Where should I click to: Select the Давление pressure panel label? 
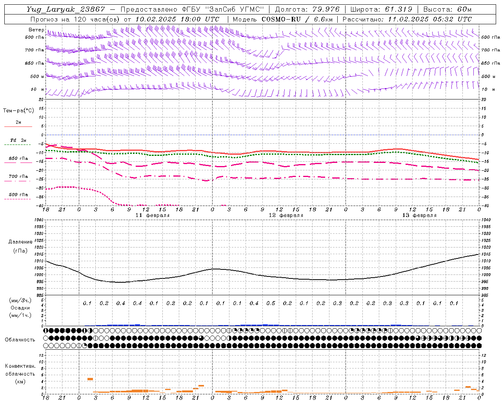coord(20,242)
